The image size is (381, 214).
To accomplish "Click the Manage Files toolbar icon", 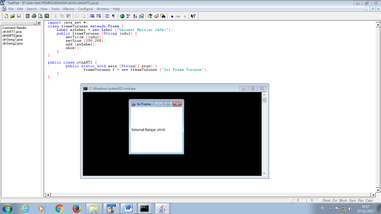I will [28, 16].
